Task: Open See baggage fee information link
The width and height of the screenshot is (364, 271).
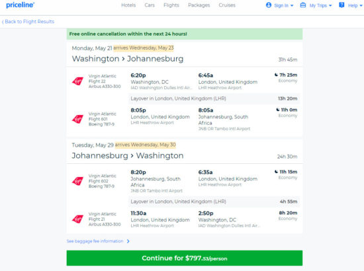Action: [x=98, y=241]
